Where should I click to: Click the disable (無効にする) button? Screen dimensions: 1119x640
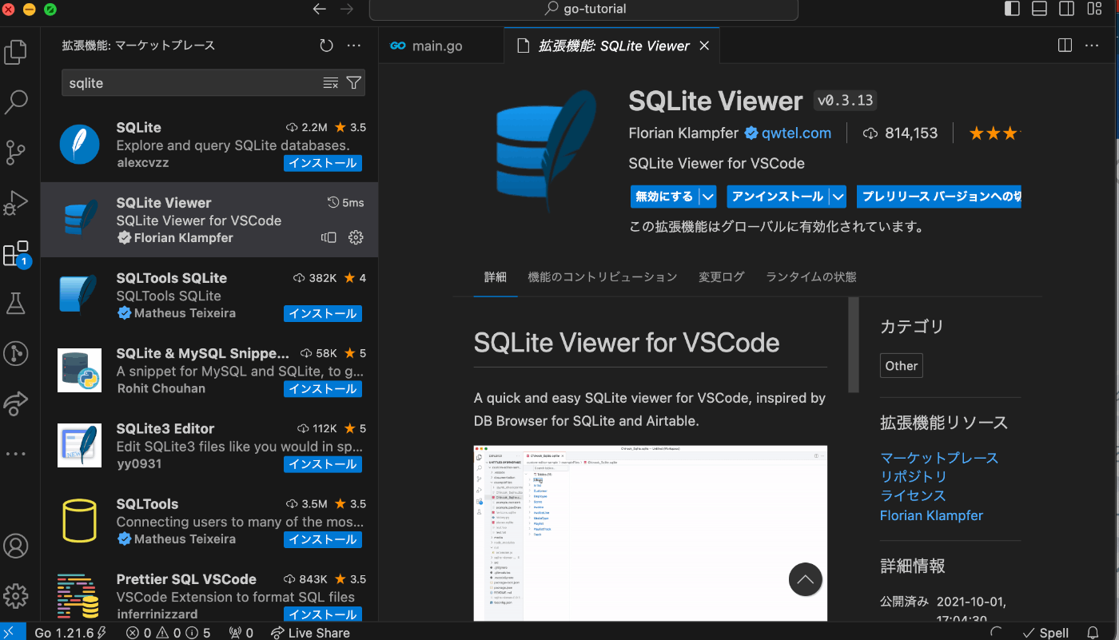pos(663,197)
